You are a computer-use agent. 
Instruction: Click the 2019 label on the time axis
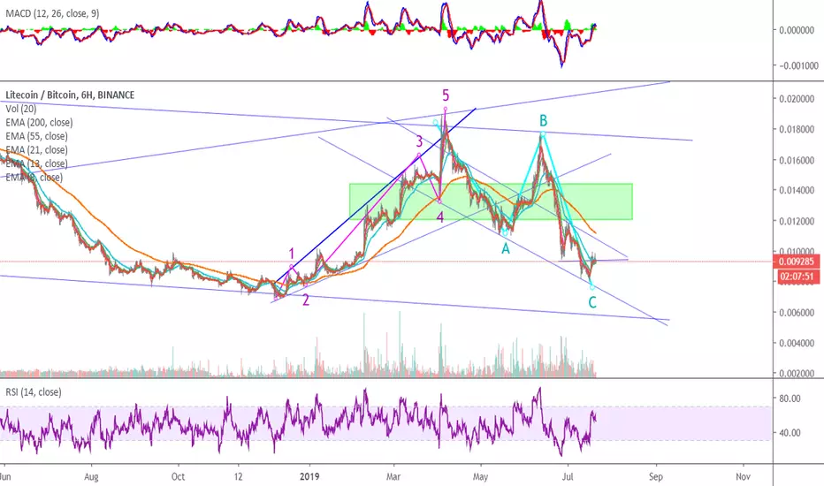[x=309, y=476]
